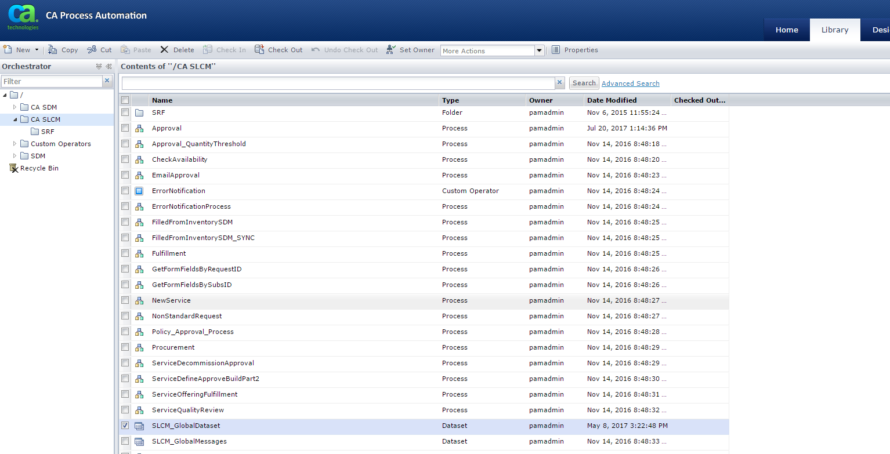The image size is (890, 454).
Task: Select the SRF subfolder in tree
Action: [x=48, y=132]
